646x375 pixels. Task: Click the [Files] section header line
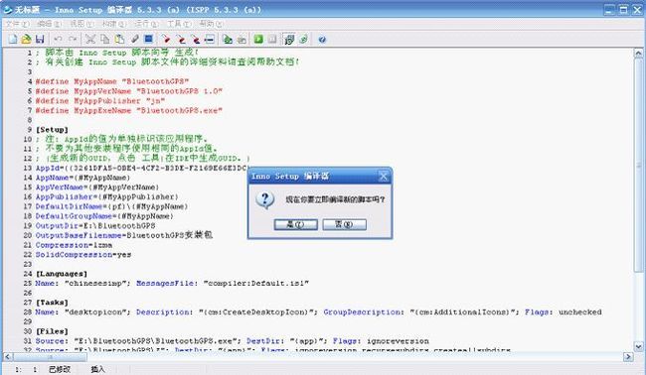point(52,331)
